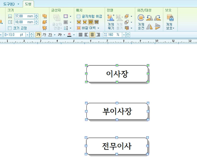Flip object vertically with mirror icon
This screenshot has height=161, width=197.
click(158, 27)
